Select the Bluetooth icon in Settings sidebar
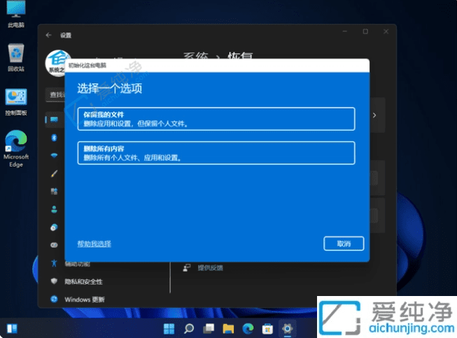 (x=54, y=138)
